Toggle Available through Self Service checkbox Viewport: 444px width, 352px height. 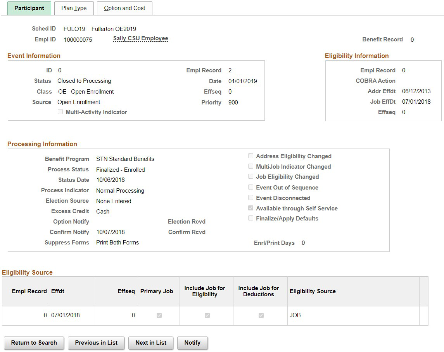pyautogui.click(x=251, y=208)
